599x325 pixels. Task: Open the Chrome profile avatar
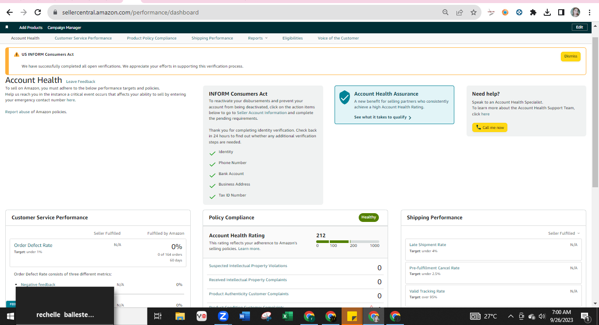coord(575,12)
